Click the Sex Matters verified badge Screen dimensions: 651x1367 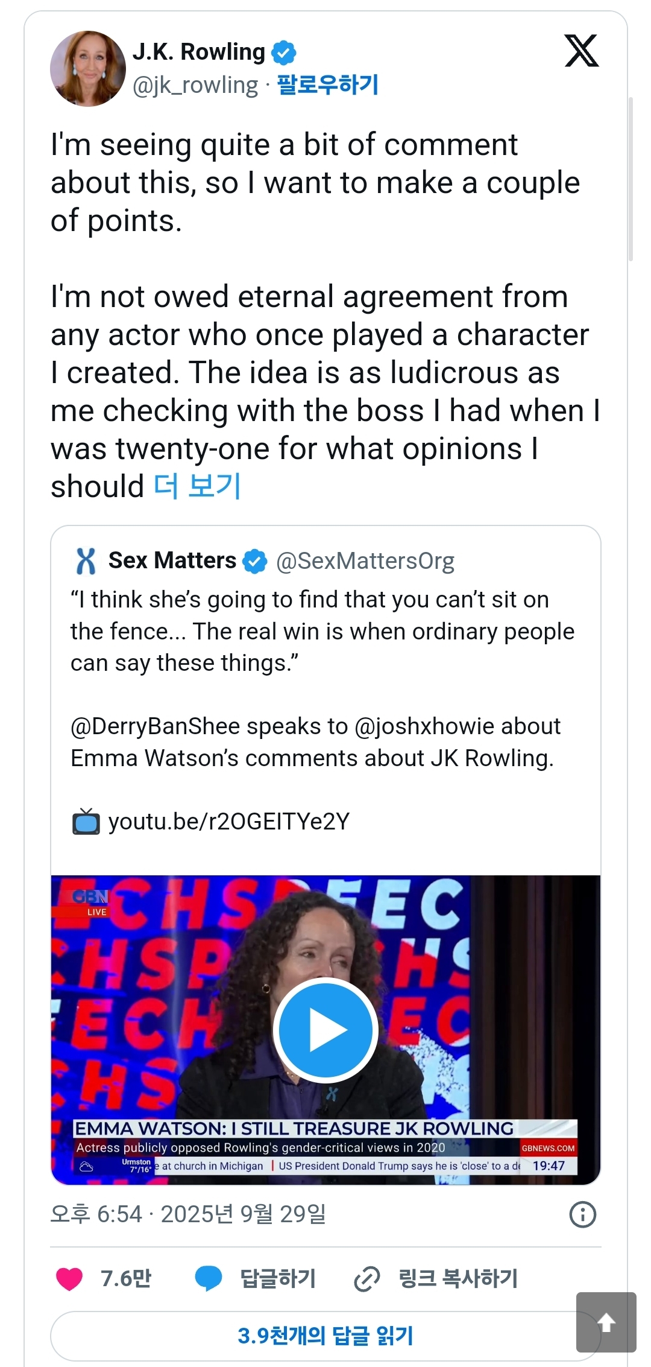tap(255, 561)
